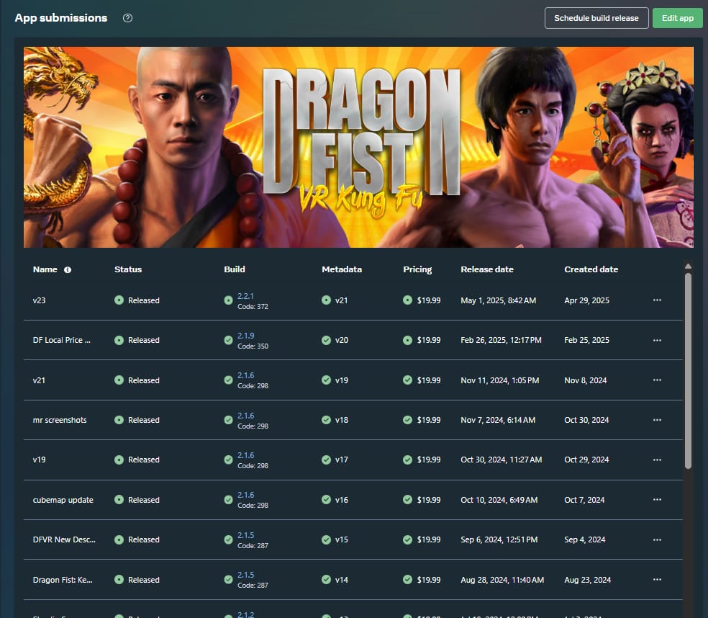This screenshot has width=708, height=618.
Task: Click Code: 372 text
Action: 253,307
